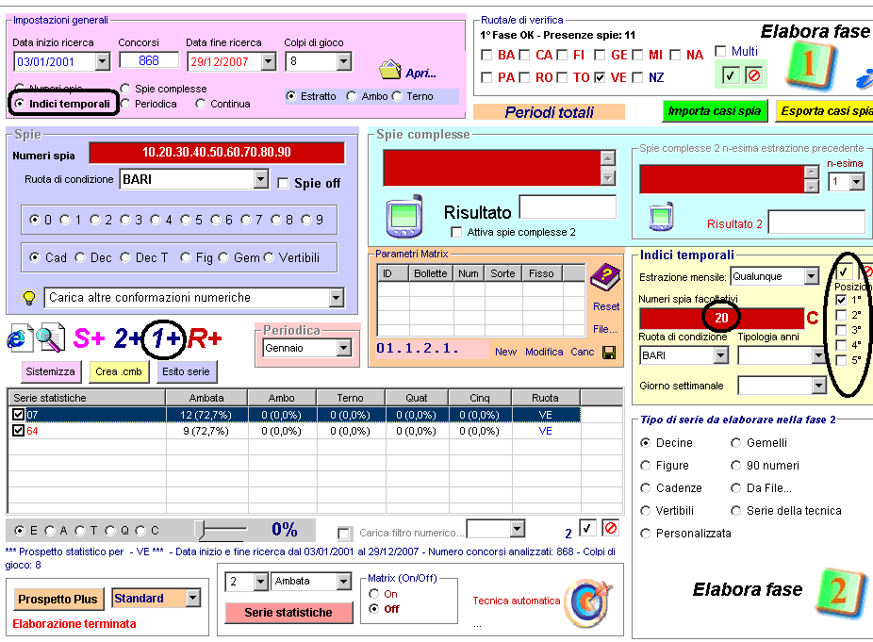Screen dimensions: 873x642
Task: Click the S+ icon
Action: [89, 338]
